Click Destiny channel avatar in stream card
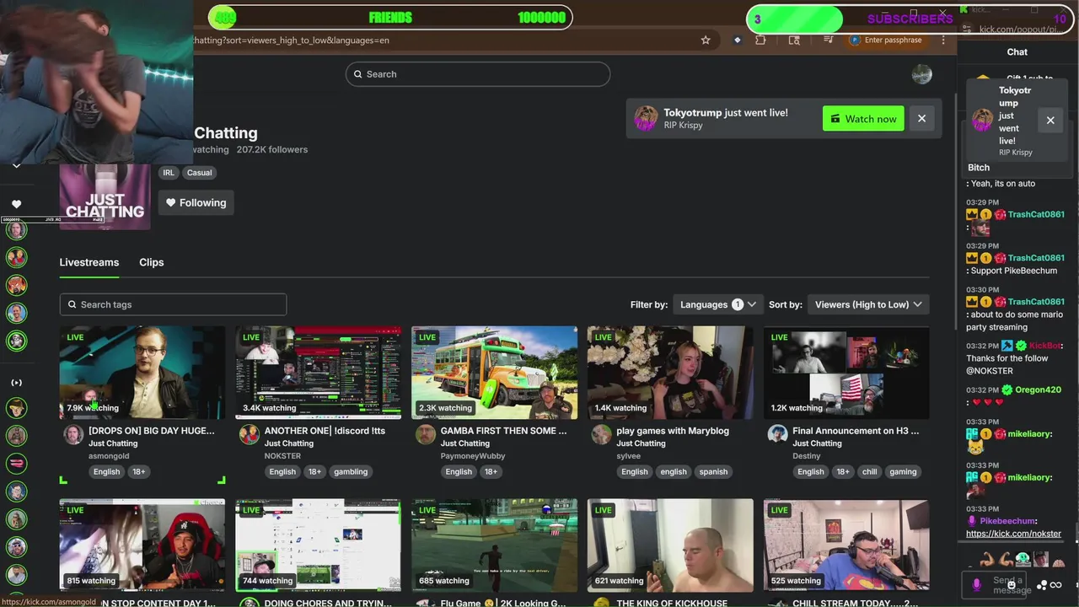Screen dimensions: 1079x607 [x=777, y=434]
